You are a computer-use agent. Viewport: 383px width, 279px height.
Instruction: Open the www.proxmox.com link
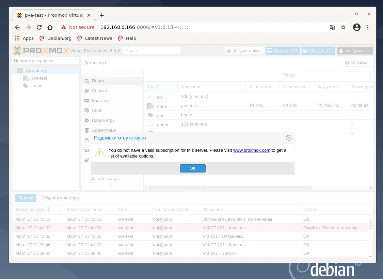point(252,150)
